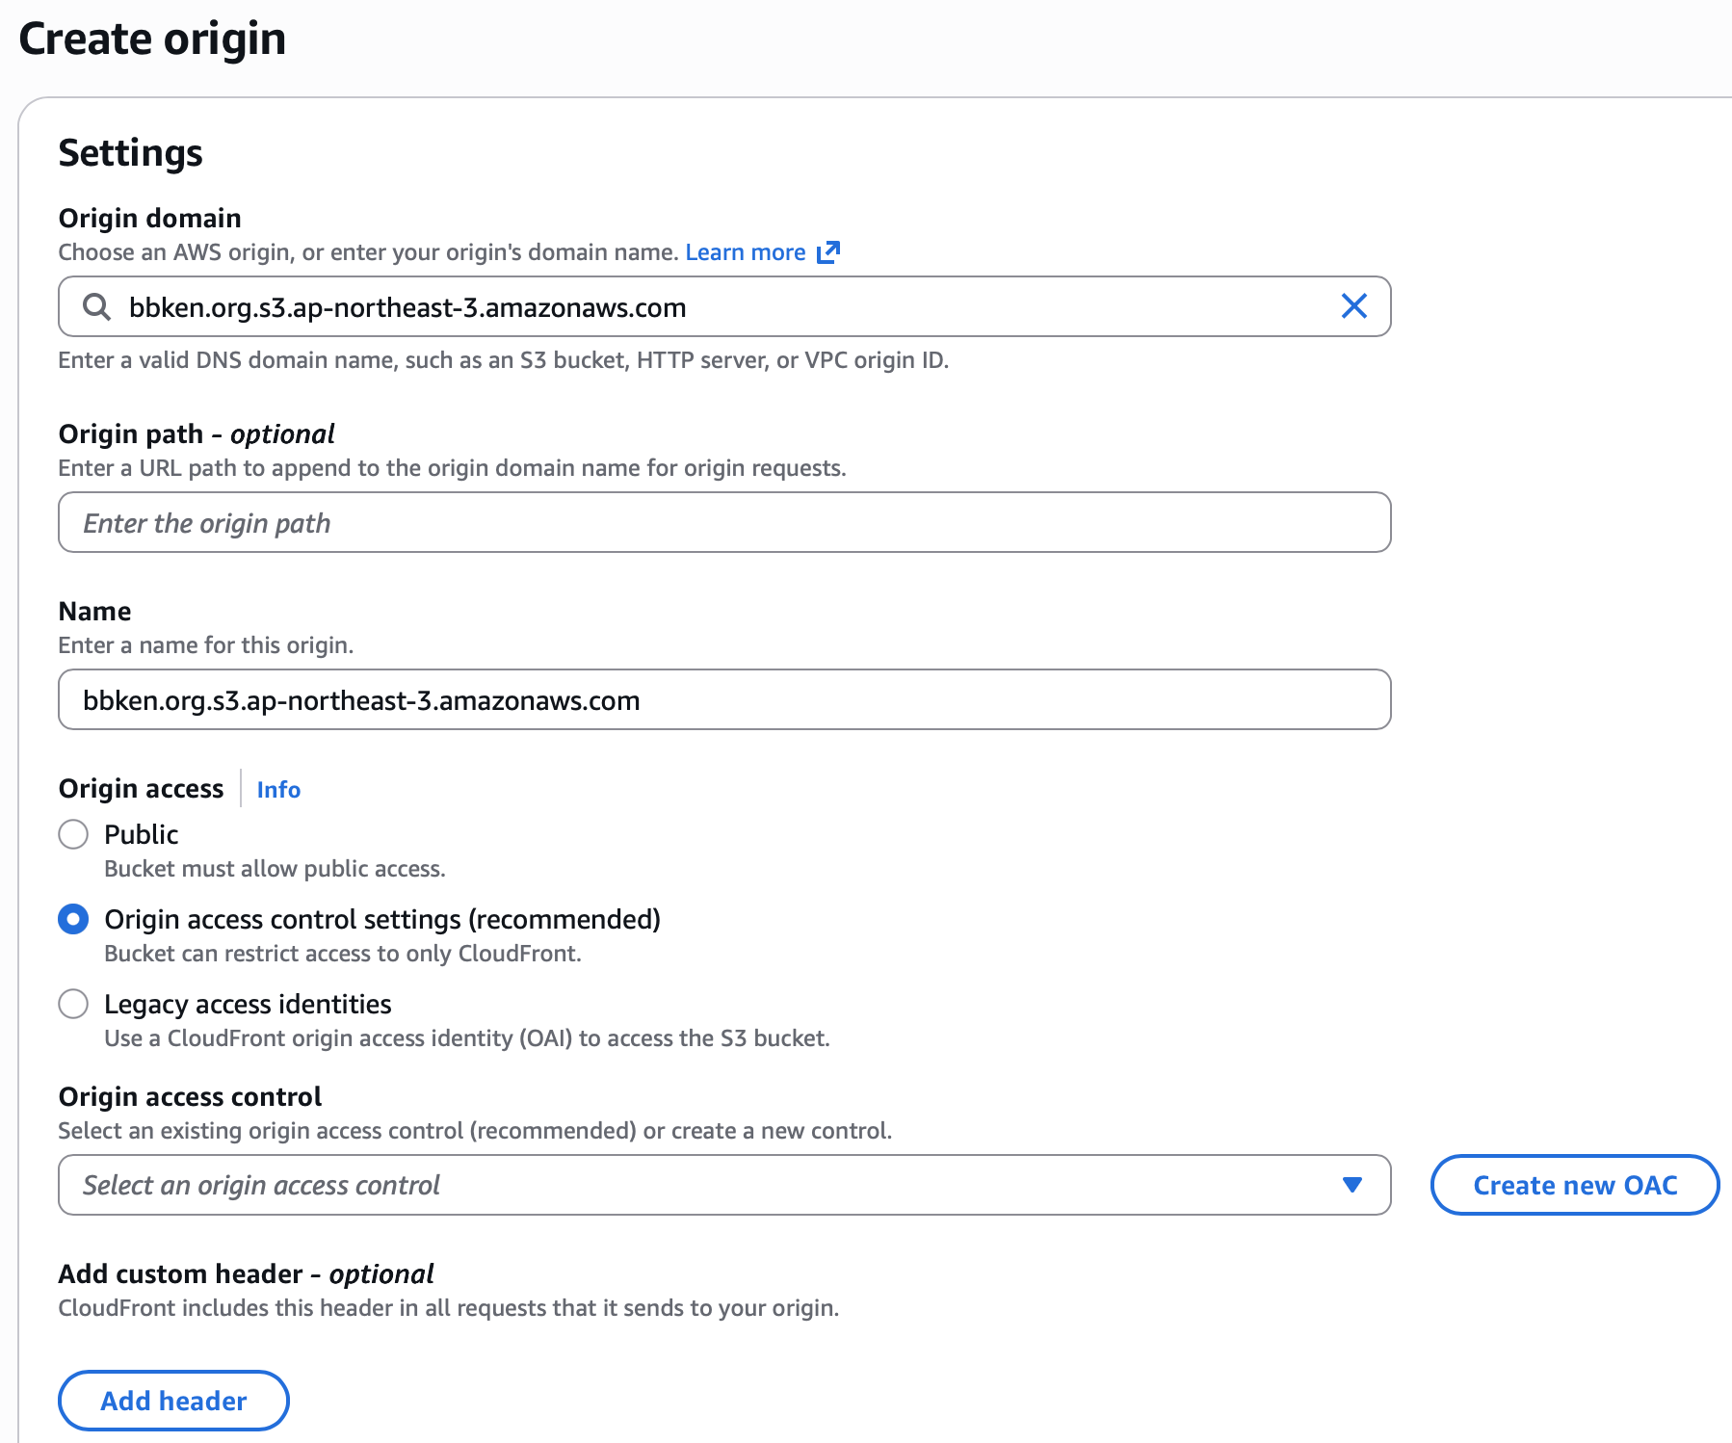Focus the Enter the origin path field
Viewport: 1732px width, 1443px height.
[x=724, y=522]
